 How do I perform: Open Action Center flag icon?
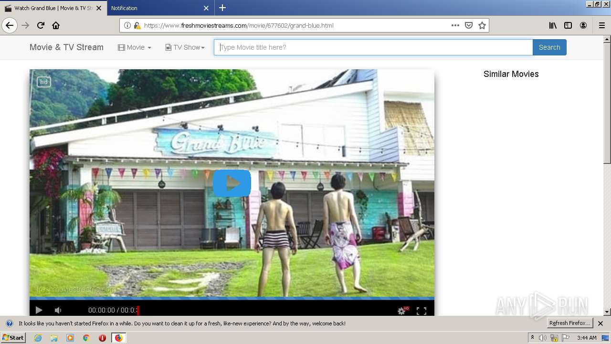[566, 338]
